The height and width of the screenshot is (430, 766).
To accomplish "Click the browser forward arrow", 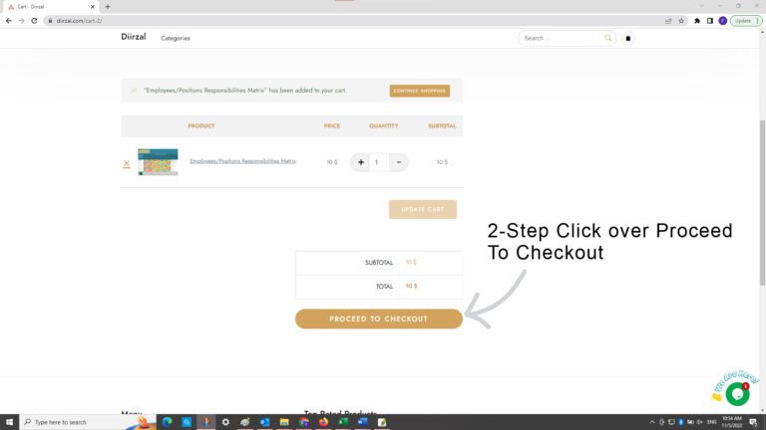I will [x=22, y=21].
